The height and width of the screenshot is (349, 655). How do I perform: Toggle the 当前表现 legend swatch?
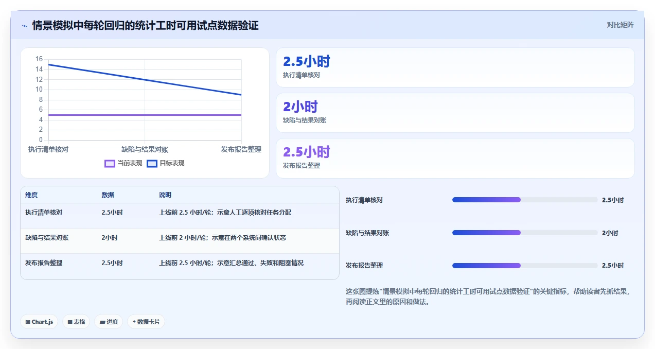click(x=110, y=163)
